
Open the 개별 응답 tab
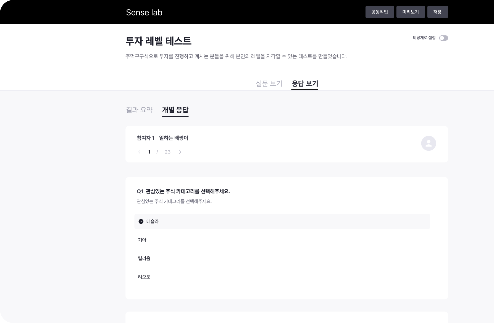[x=175, y=110]
